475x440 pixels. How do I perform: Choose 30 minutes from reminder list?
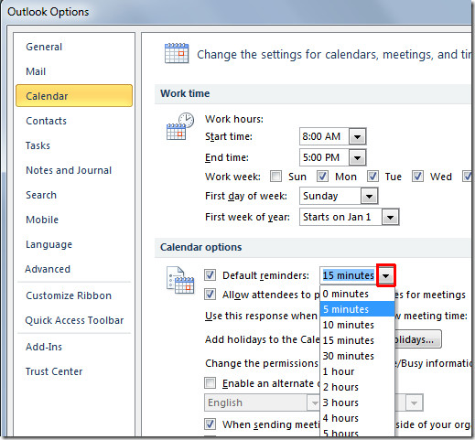[x=357, y=356]
